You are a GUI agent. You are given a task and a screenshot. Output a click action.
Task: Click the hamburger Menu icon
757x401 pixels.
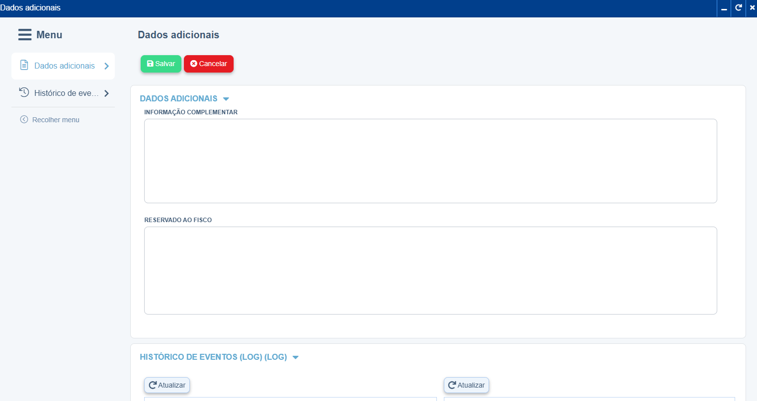25,35
